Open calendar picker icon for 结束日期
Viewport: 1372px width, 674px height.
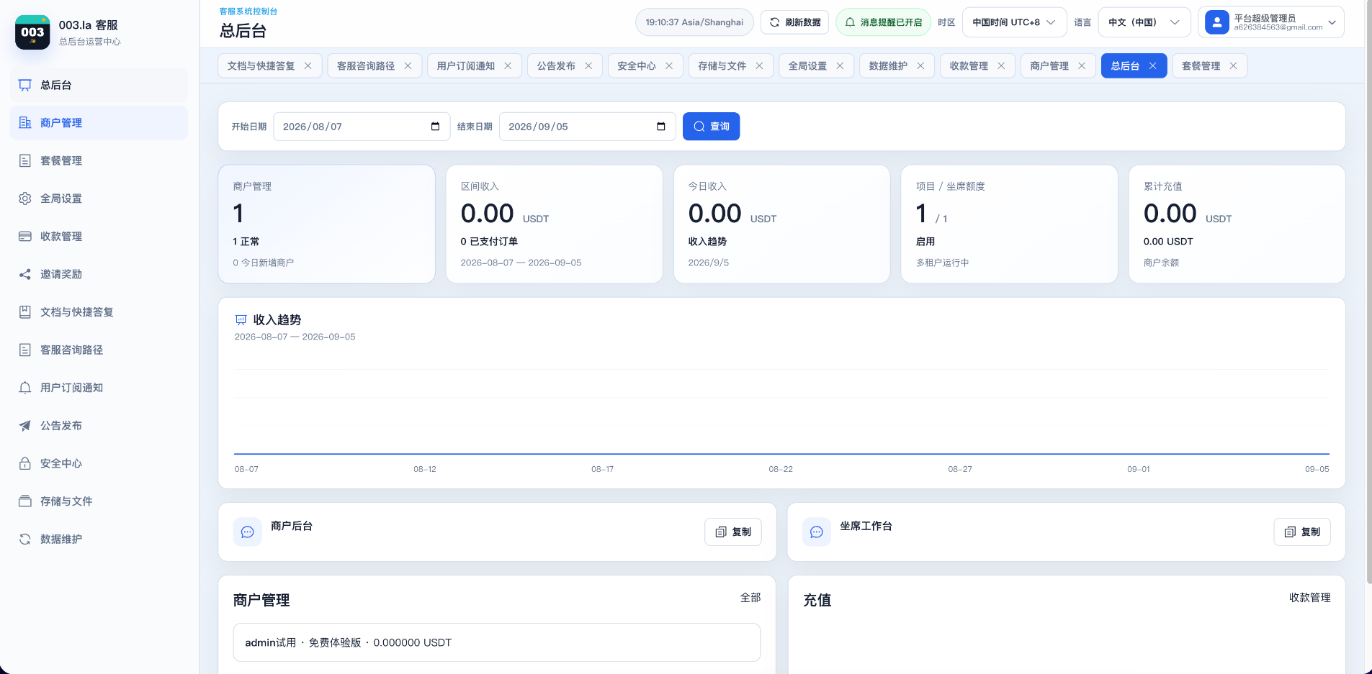[661, 127]
